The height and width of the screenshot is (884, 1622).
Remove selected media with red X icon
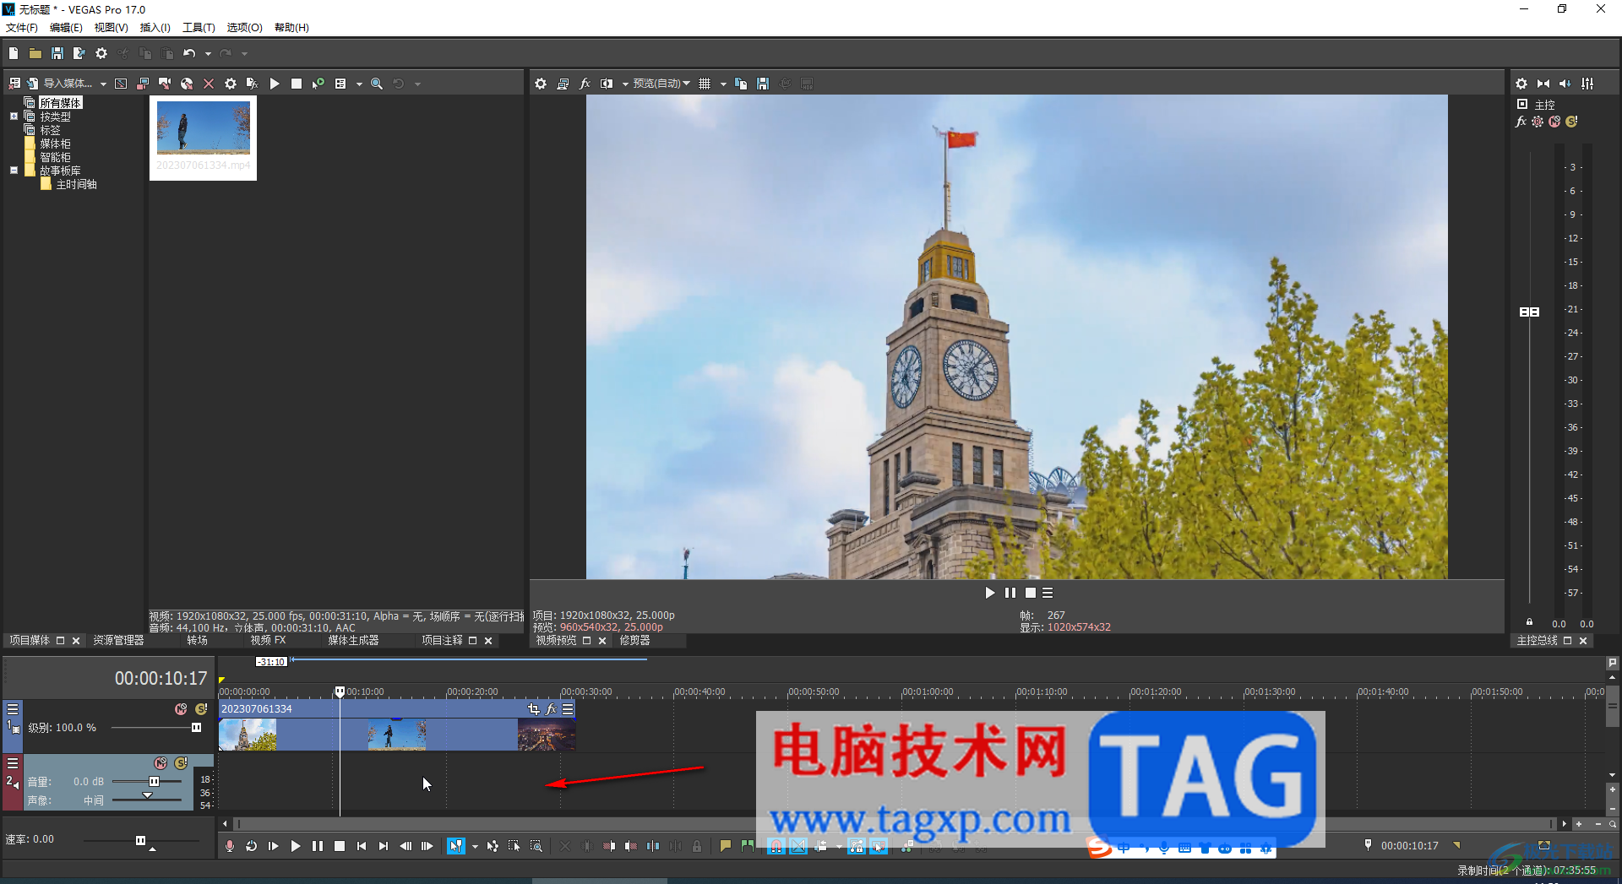[x=209, y=84]
